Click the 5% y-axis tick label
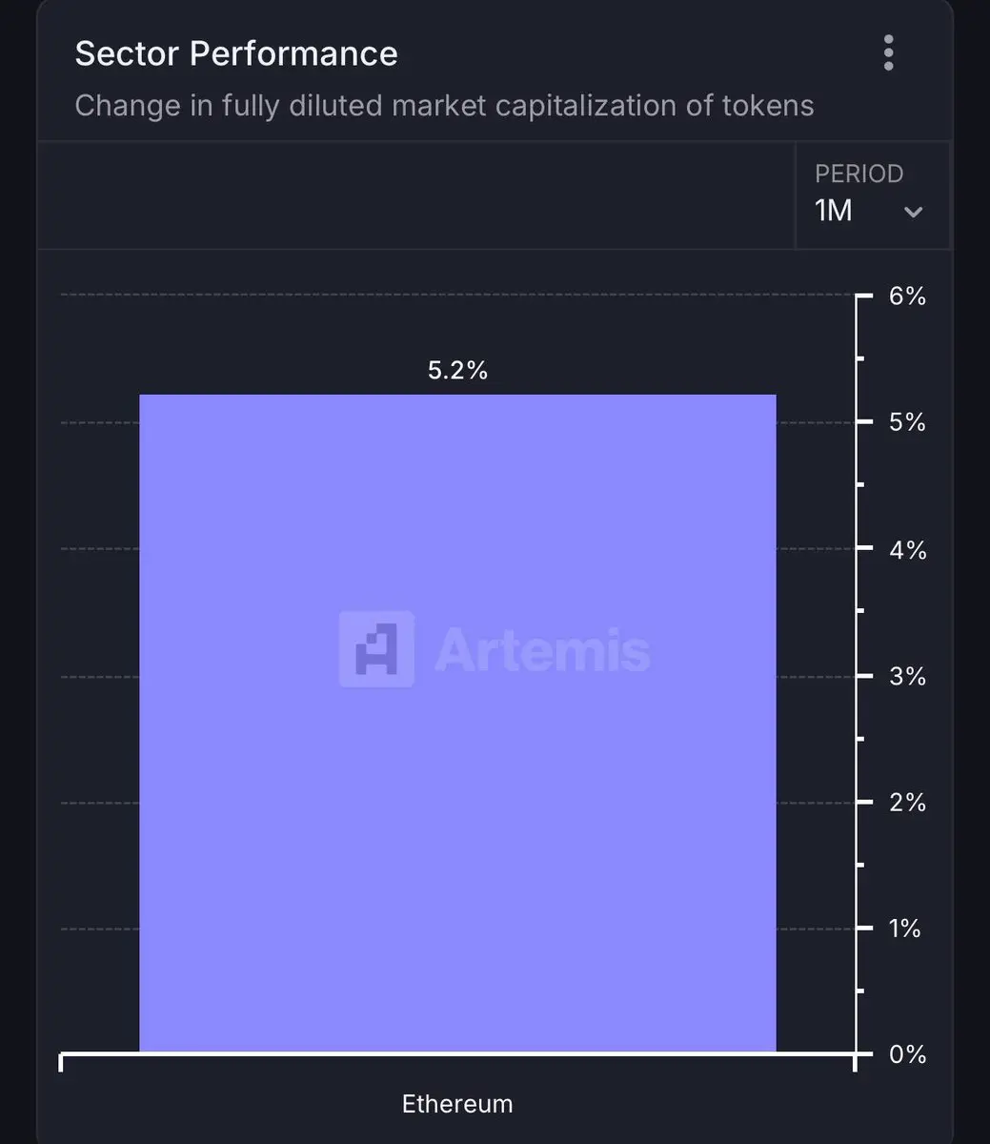The width and height of the screenshot is (990, 1144). (907, 422)
